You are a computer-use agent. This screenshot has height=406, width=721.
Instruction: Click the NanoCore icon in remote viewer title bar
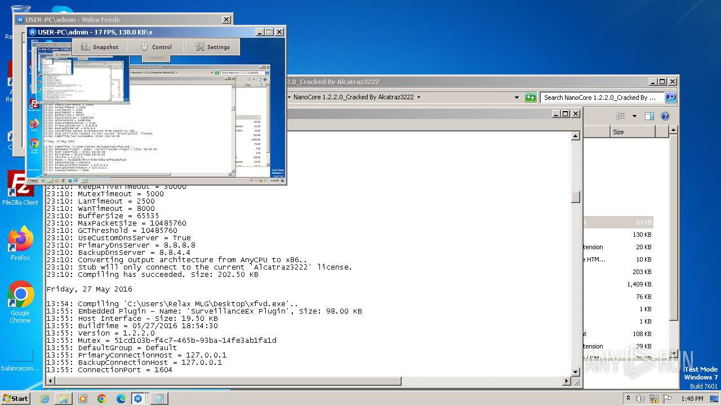pyautogui.click(x=33, y=32)
